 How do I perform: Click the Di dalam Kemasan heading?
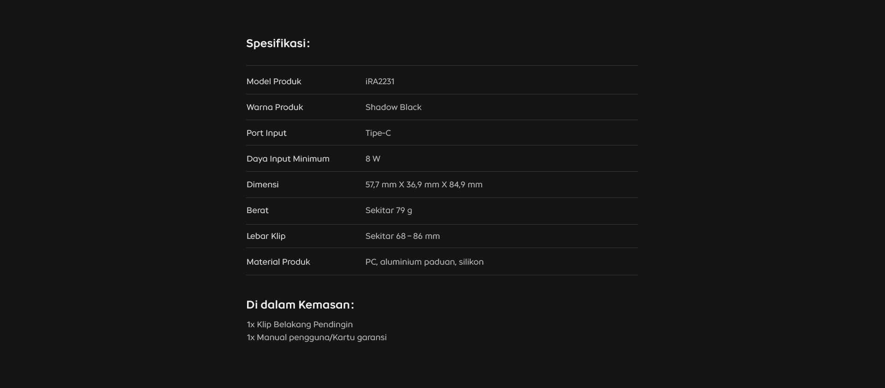[x=300, y=305]
